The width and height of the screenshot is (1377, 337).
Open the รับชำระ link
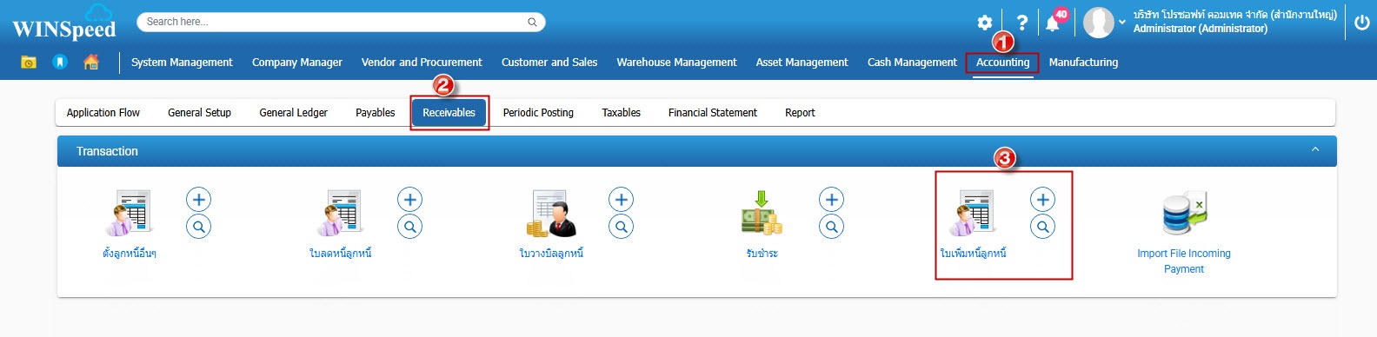[x=762, y=254]
